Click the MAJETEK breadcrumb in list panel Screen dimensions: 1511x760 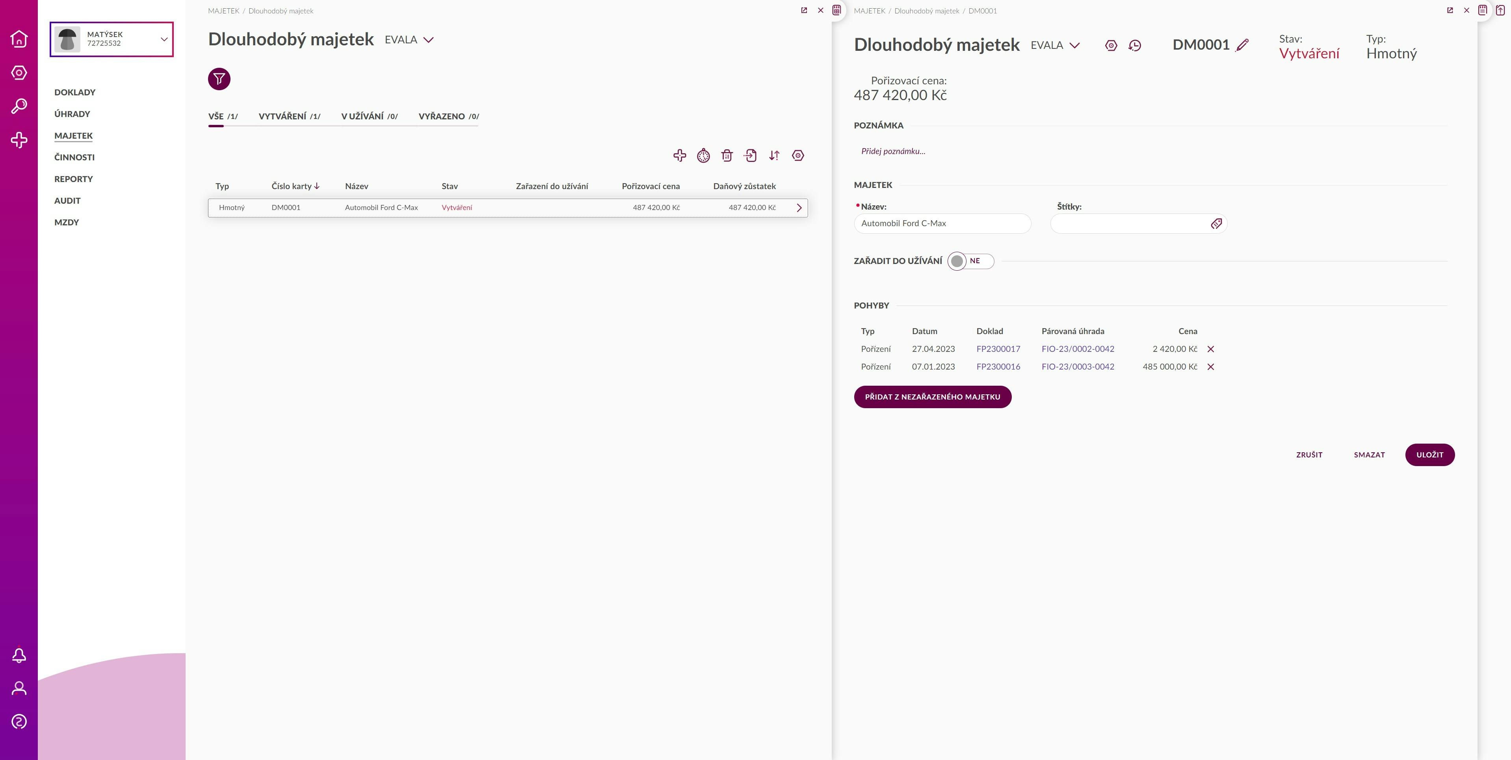pos(223,11)
